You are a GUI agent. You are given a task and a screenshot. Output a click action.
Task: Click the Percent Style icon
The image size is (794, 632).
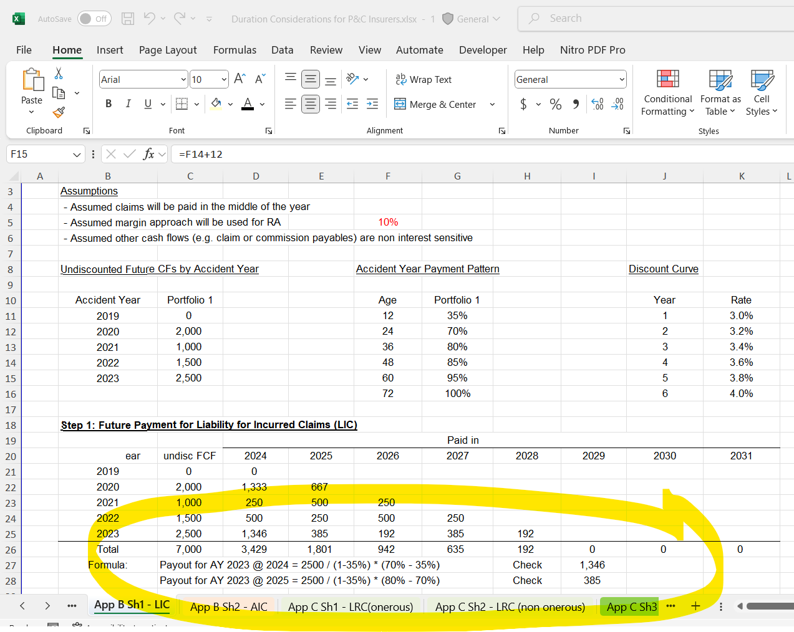tap(556, 104)
